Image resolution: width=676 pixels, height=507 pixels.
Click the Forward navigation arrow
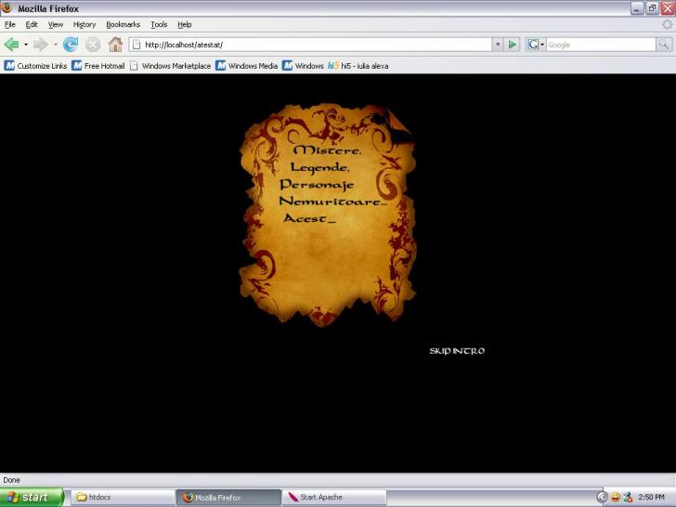point(40,45)
